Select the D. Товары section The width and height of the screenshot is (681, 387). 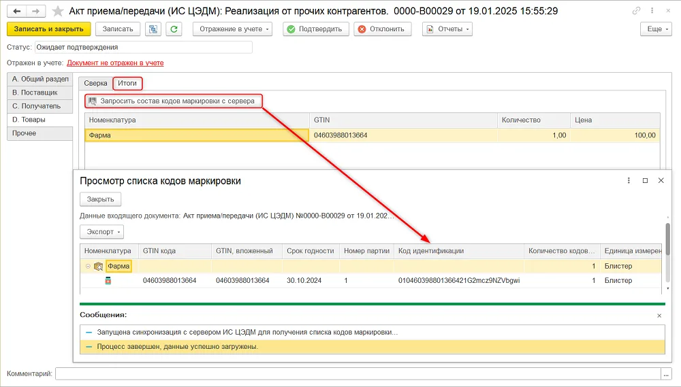pos(40,120)
